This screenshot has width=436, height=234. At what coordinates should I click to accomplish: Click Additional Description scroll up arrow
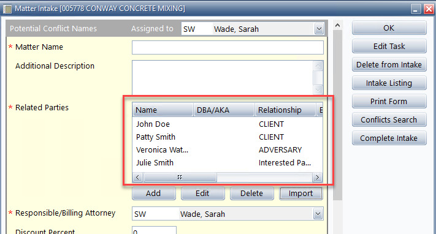pyautogui.click(x=318, y=66)
